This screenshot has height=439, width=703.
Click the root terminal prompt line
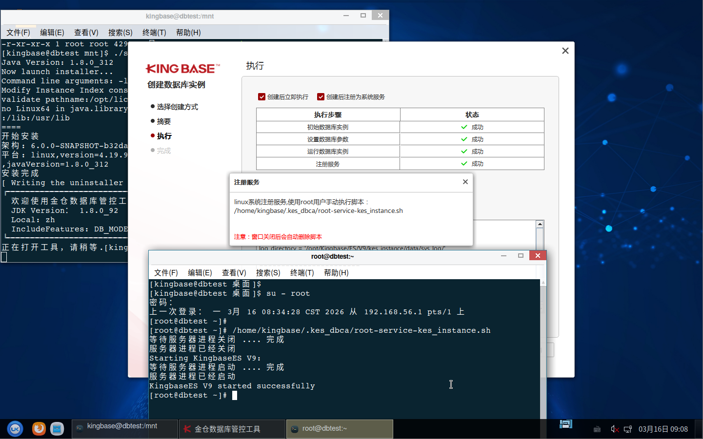(193, 395)
